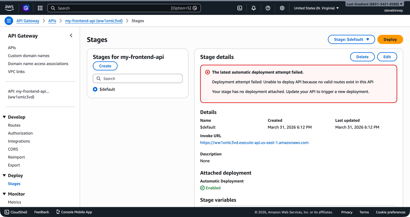410x217 pixels.
Task: Go to APIs breadcrumb link
Action: [52, 21]
